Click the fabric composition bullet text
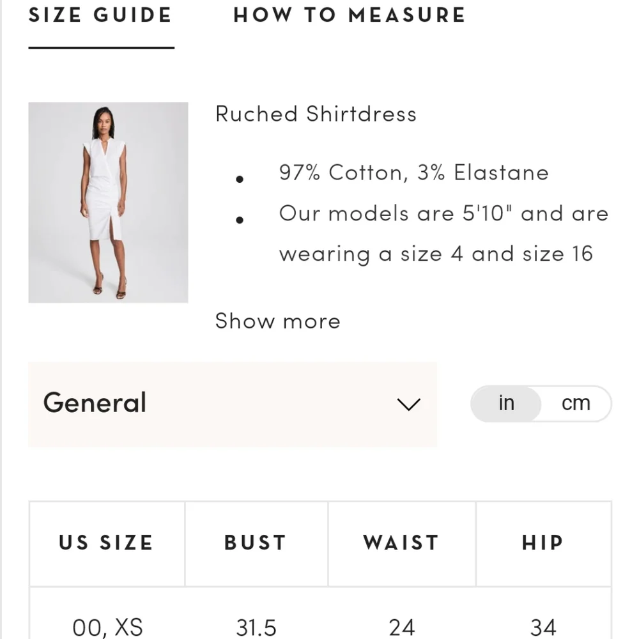639x639 pixels. [x=413, y=173]
